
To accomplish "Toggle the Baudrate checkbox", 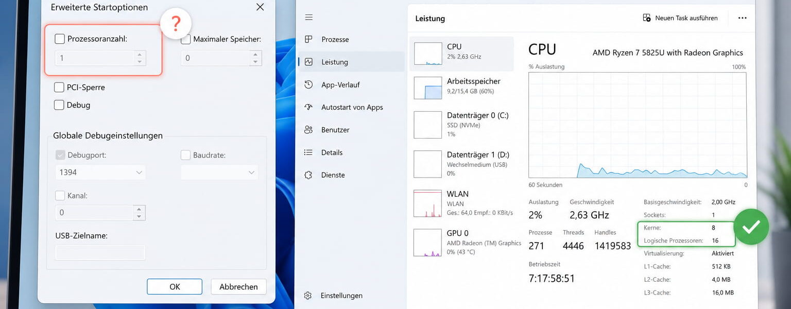I will pyautogui.click(x=185, y=154).
